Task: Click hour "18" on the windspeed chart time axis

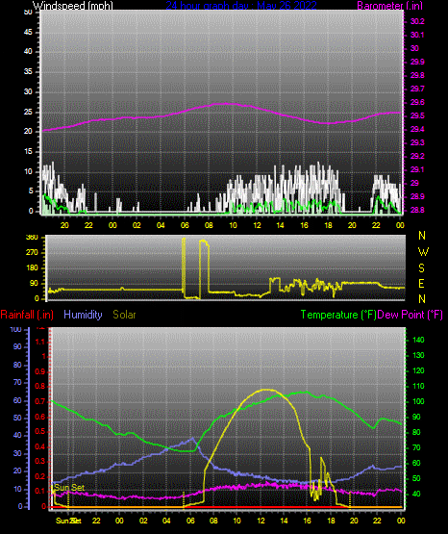Action: pyautogui.click(x=328, y=225)
